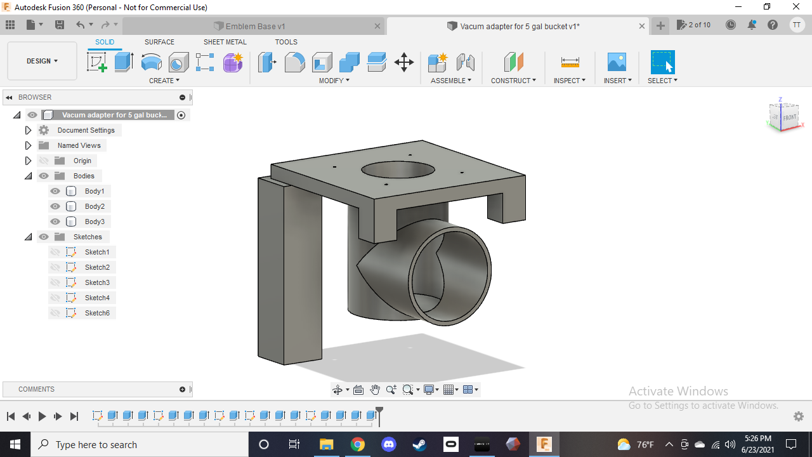Play the timeline

click(x=42, y=416)
